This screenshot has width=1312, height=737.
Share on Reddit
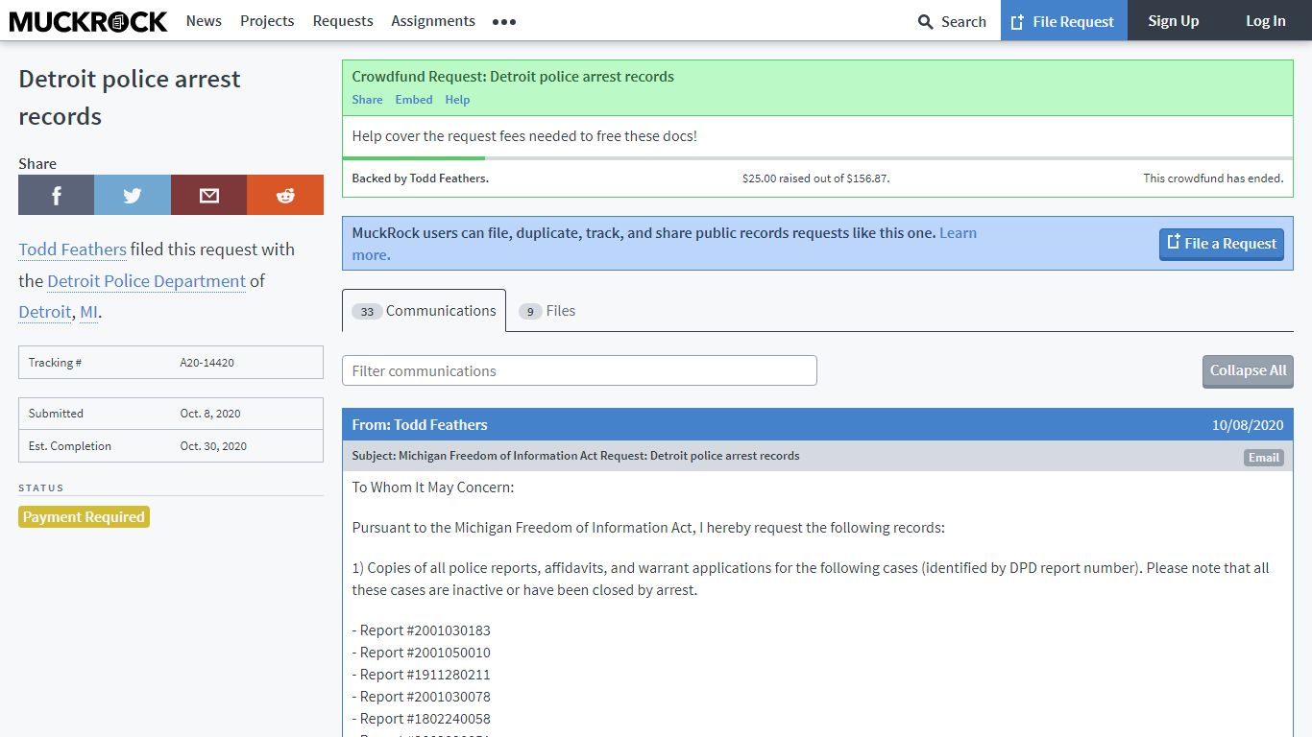pos(285,195)
